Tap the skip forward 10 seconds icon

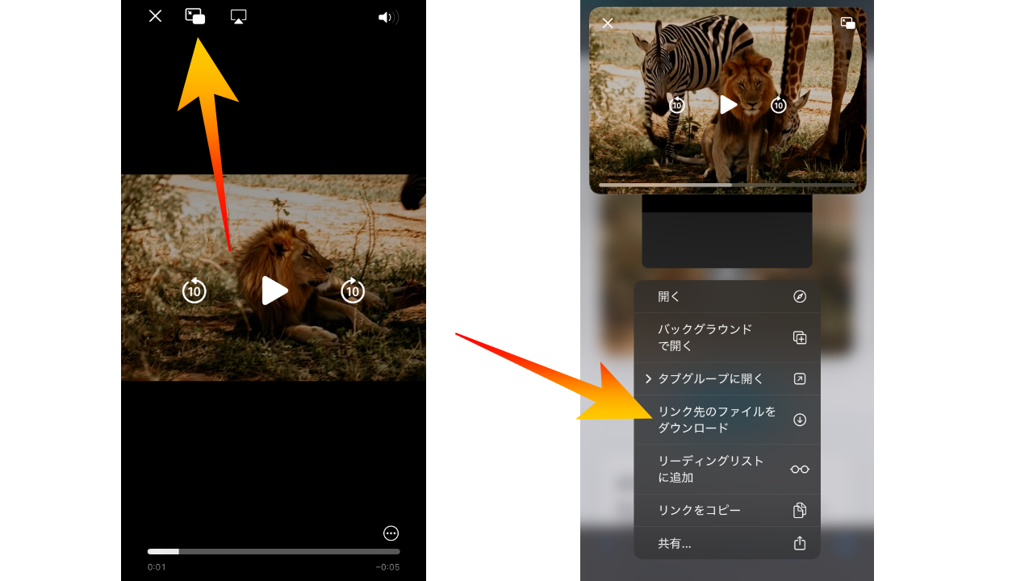point(353,291)
